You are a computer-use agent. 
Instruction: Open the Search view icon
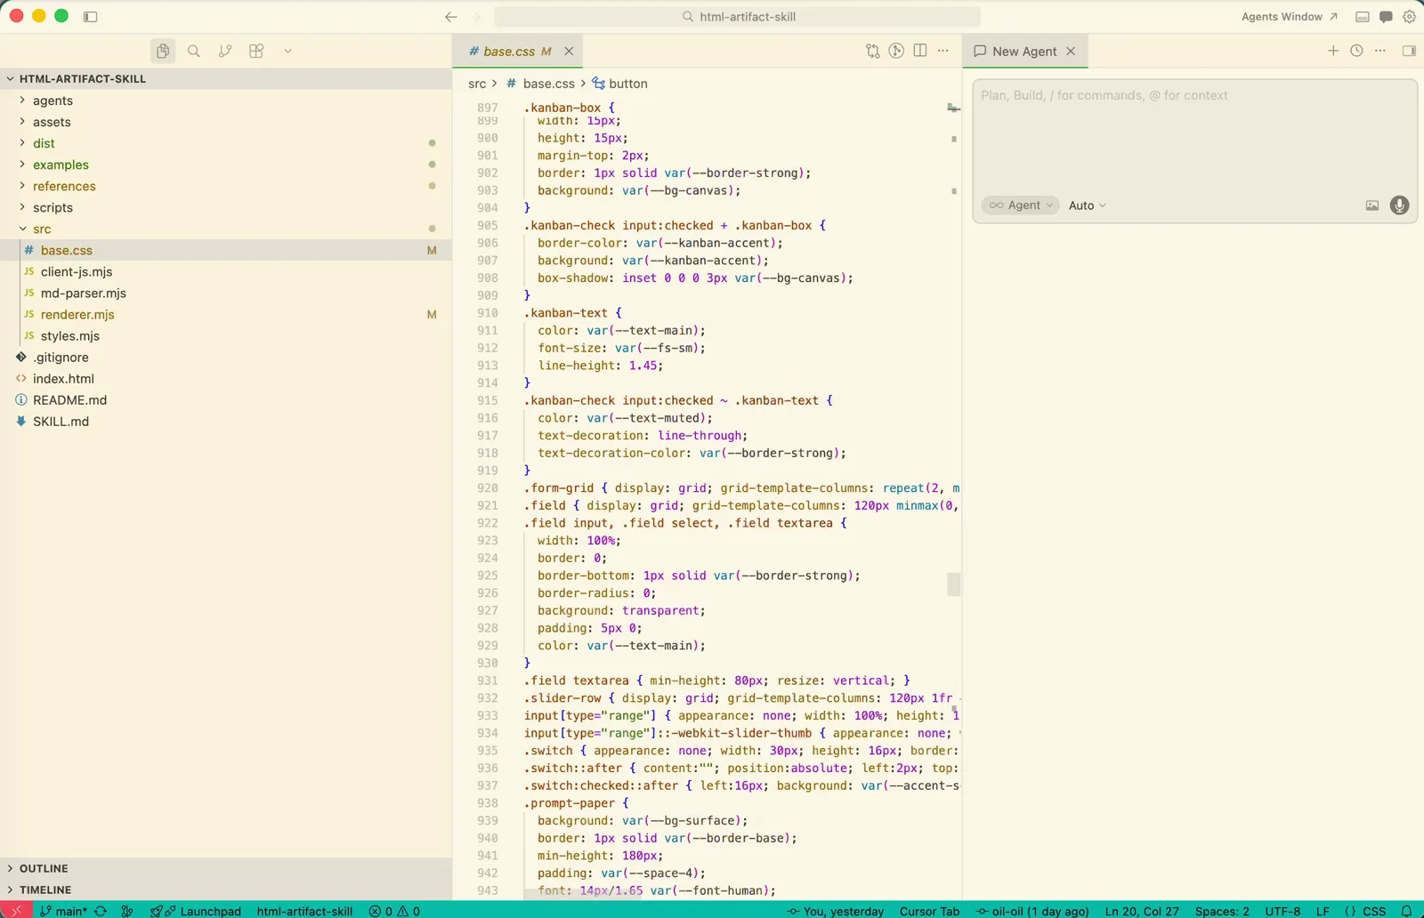pyautogui.click(x=194, y=51)
